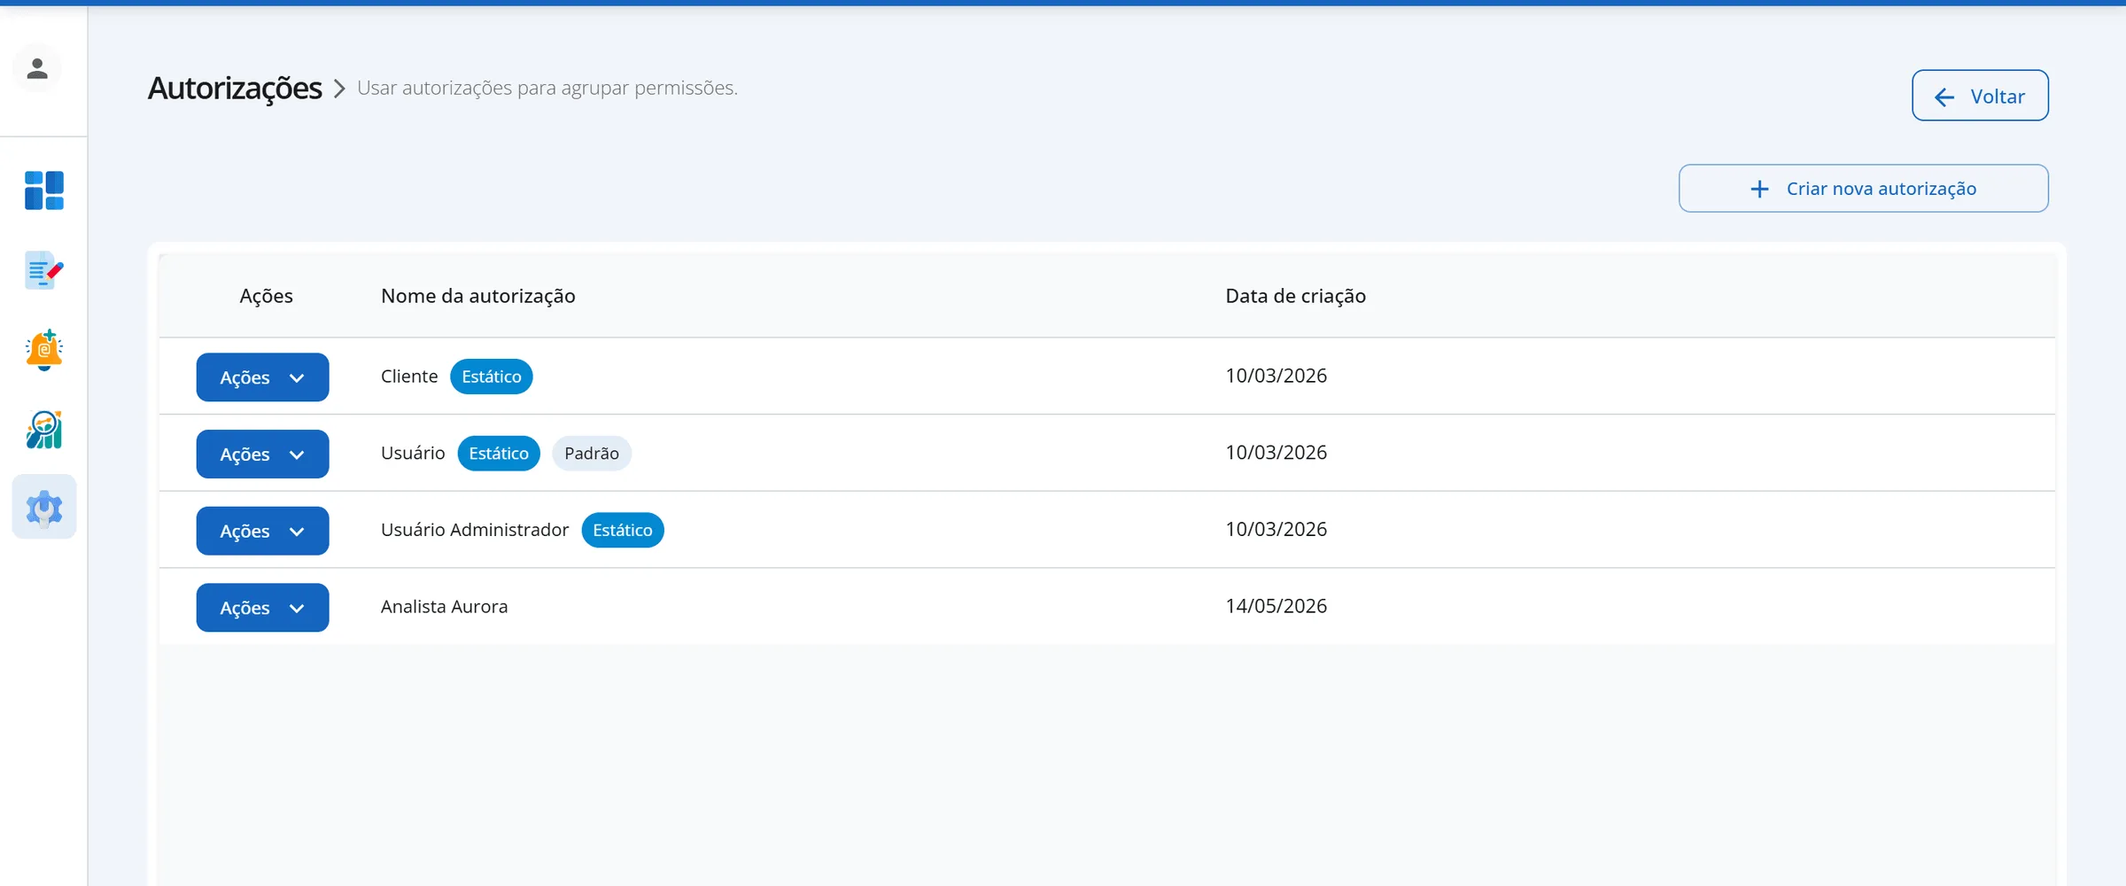
Task: Select the Cliente authorization name
Action: pos(409,377)
